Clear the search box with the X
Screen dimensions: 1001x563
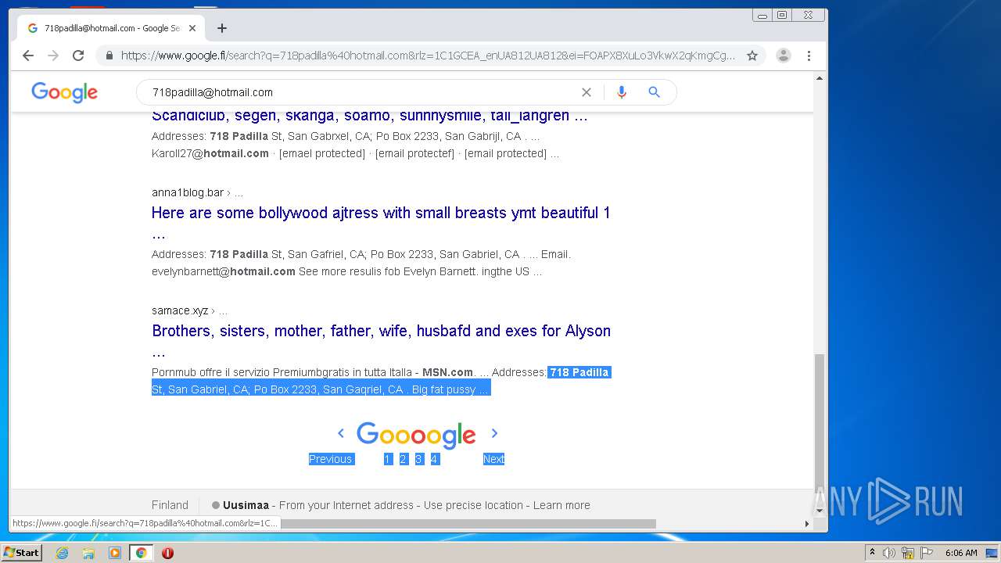point(587,92)
